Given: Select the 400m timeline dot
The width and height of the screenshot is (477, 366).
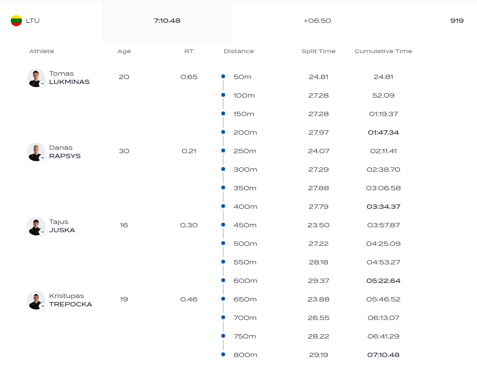Looking at the screenshot, I should click(223, 206).
